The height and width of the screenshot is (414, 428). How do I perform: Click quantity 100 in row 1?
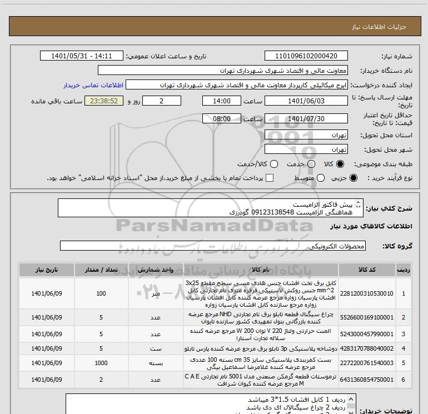[x=101, y=293]
